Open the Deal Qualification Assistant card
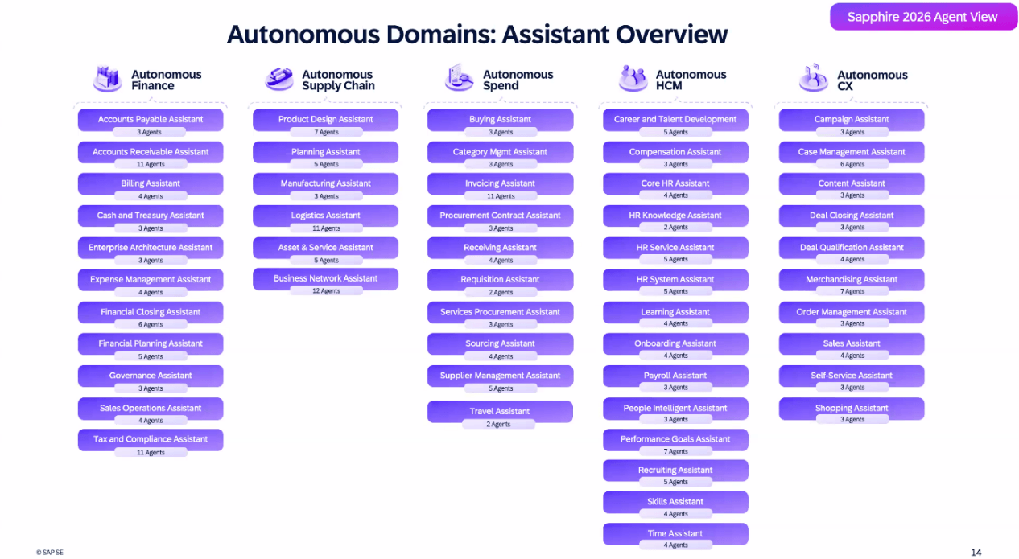 852,248
